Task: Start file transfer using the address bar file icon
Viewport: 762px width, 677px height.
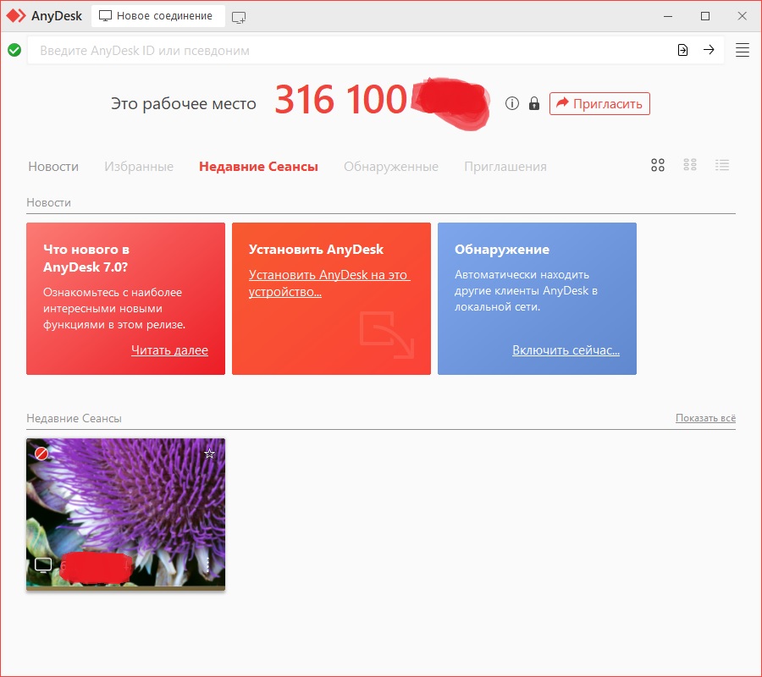Action: coord(682,50)
